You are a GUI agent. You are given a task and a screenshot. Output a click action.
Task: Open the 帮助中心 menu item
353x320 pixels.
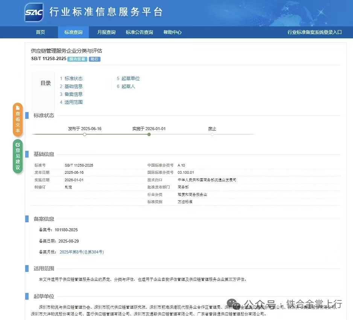[172, 32]
